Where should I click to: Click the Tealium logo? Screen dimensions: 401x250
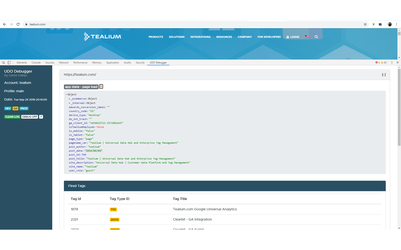pos(102,37)
